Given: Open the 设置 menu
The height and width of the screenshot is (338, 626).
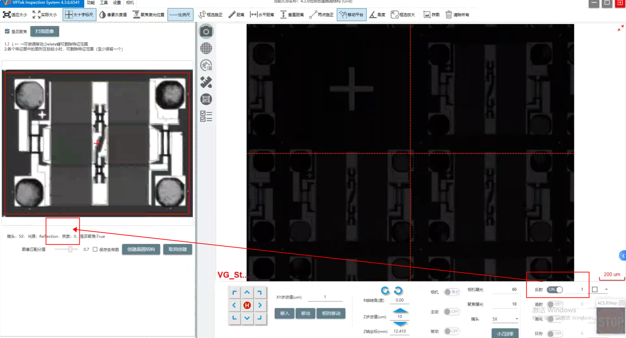Looking at the screenshot, I should pos(117,3).
